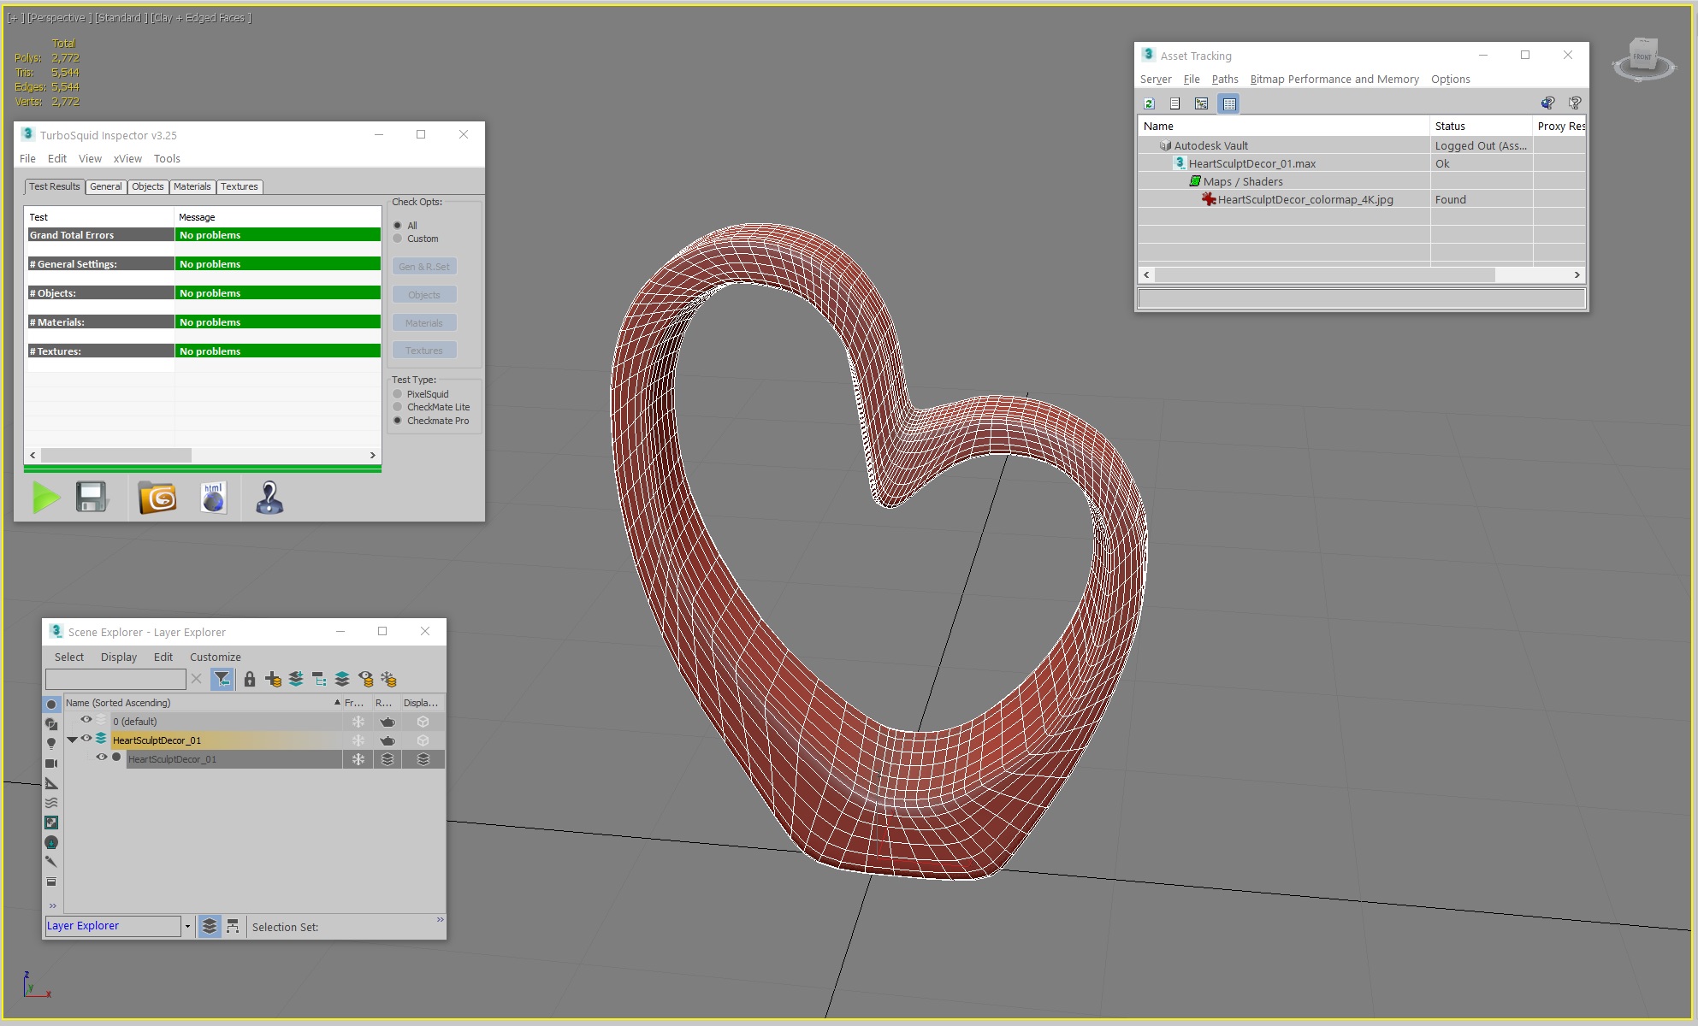The width and height of the screenshot is (1698, 1026).
Task: Click the green Run test play icon
Action: point(45,498)
